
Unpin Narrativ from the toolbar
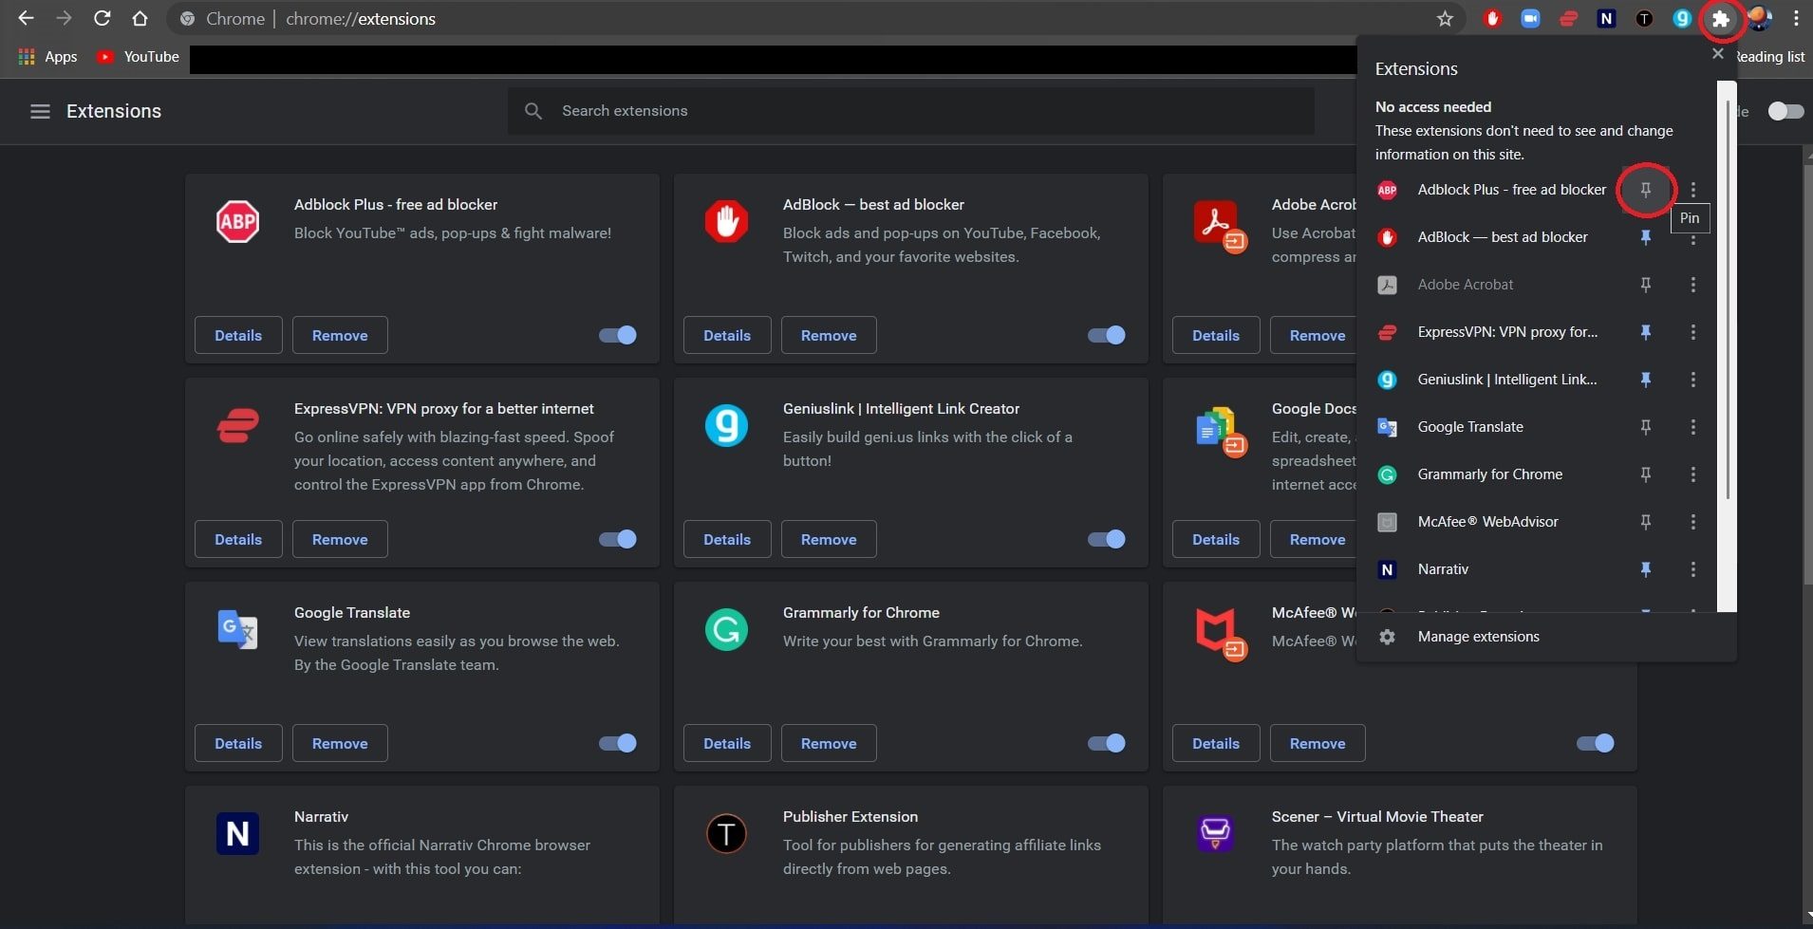1646,569
